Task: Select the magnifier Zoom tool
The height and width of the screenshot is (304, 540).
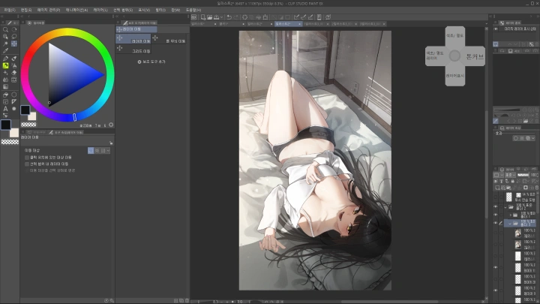Action: coord(5,29)
